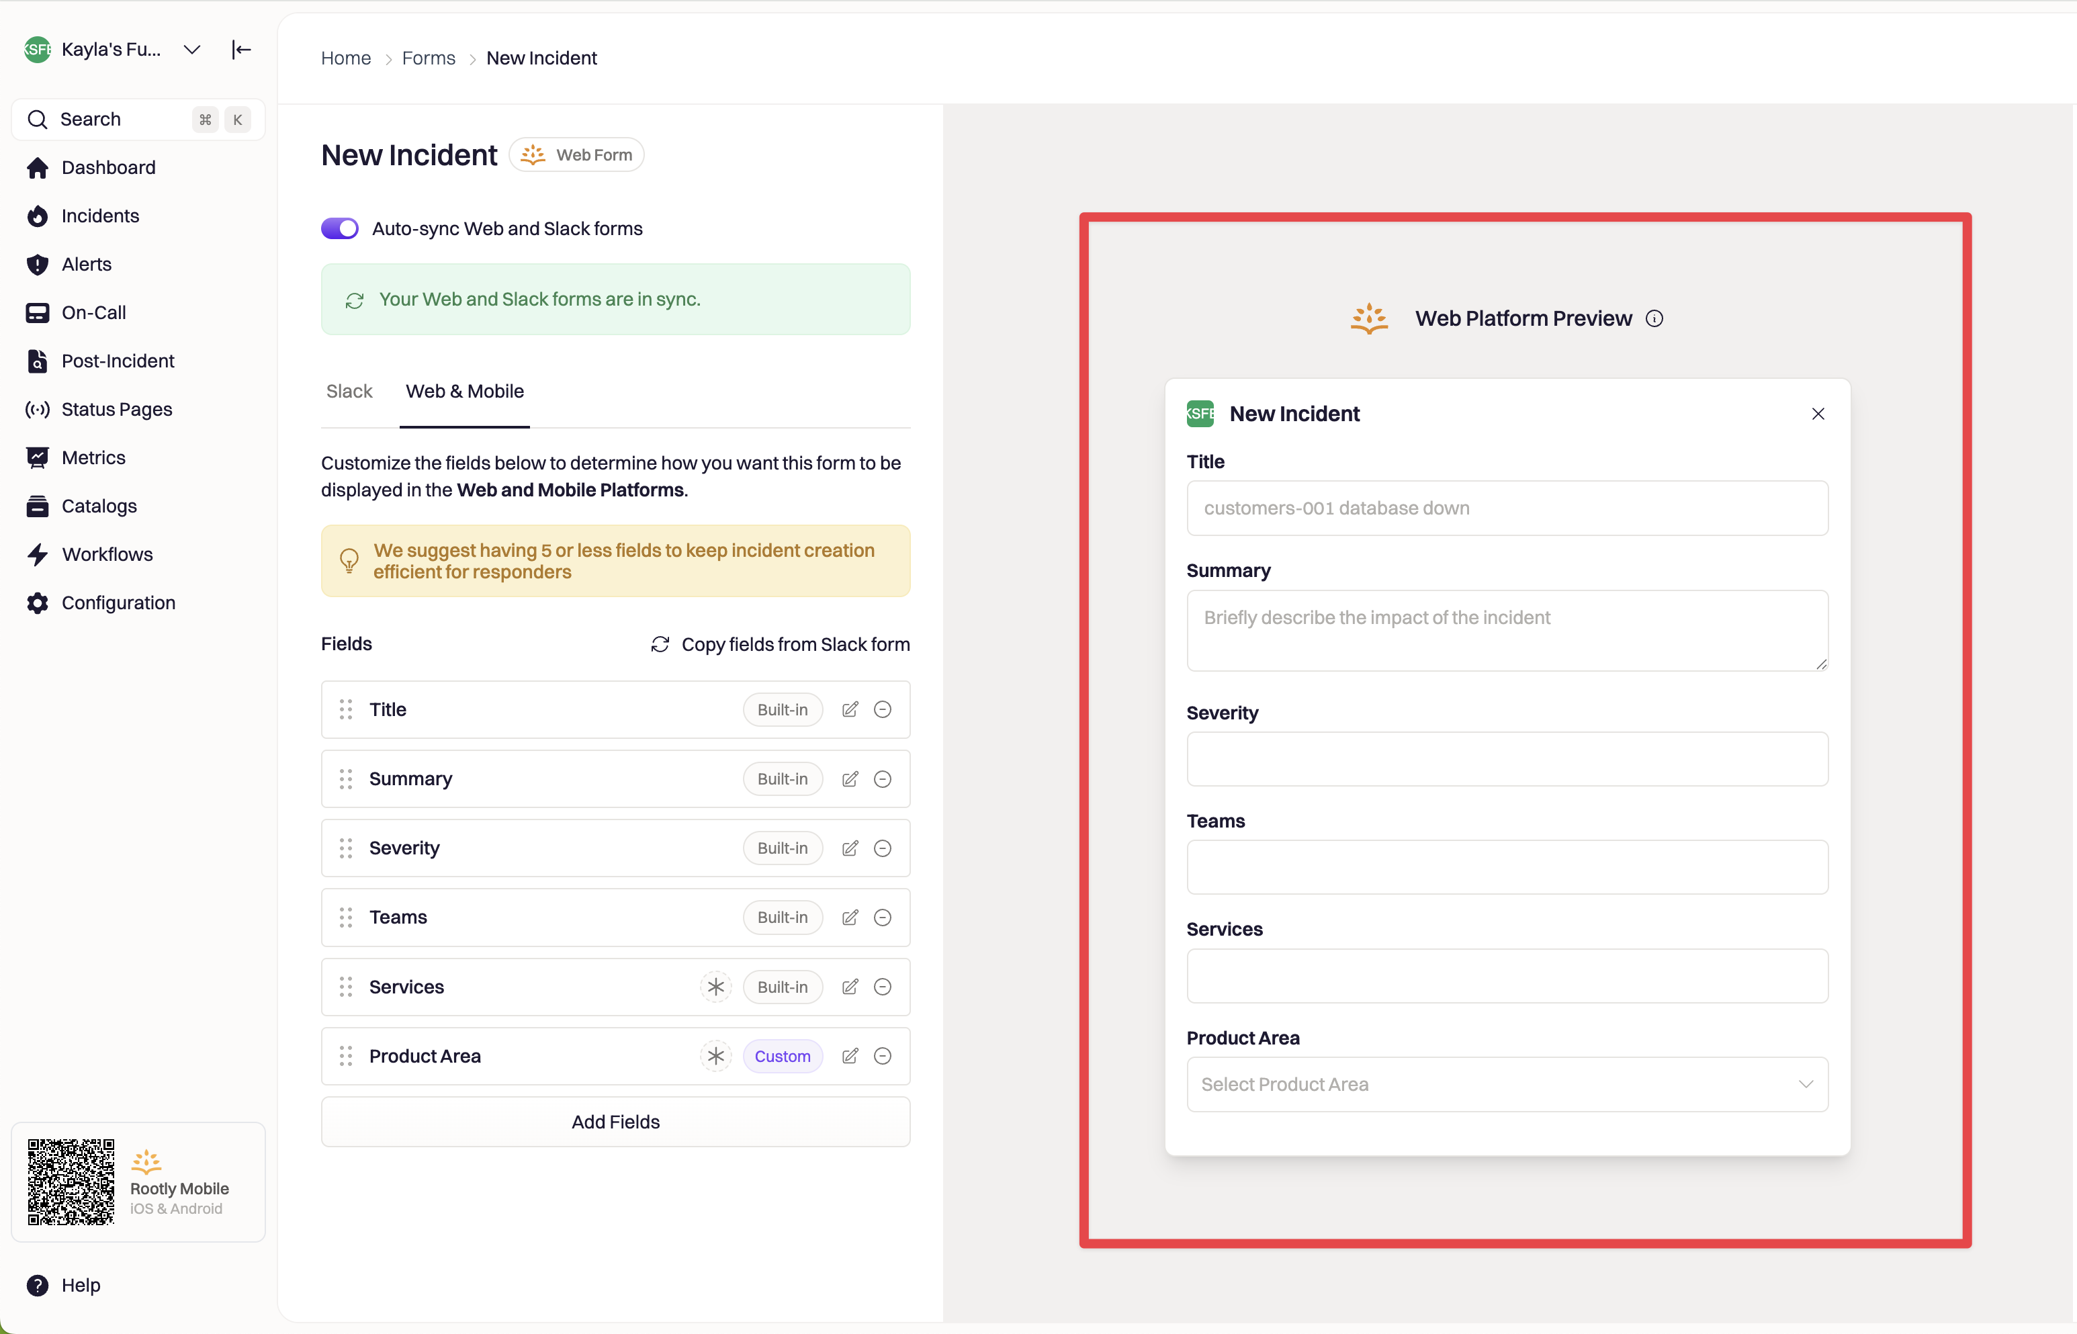The image size is (2077, 1334).
Task: Click the preview Services field
Action: pyautogui.click(x=1507, y=976)
